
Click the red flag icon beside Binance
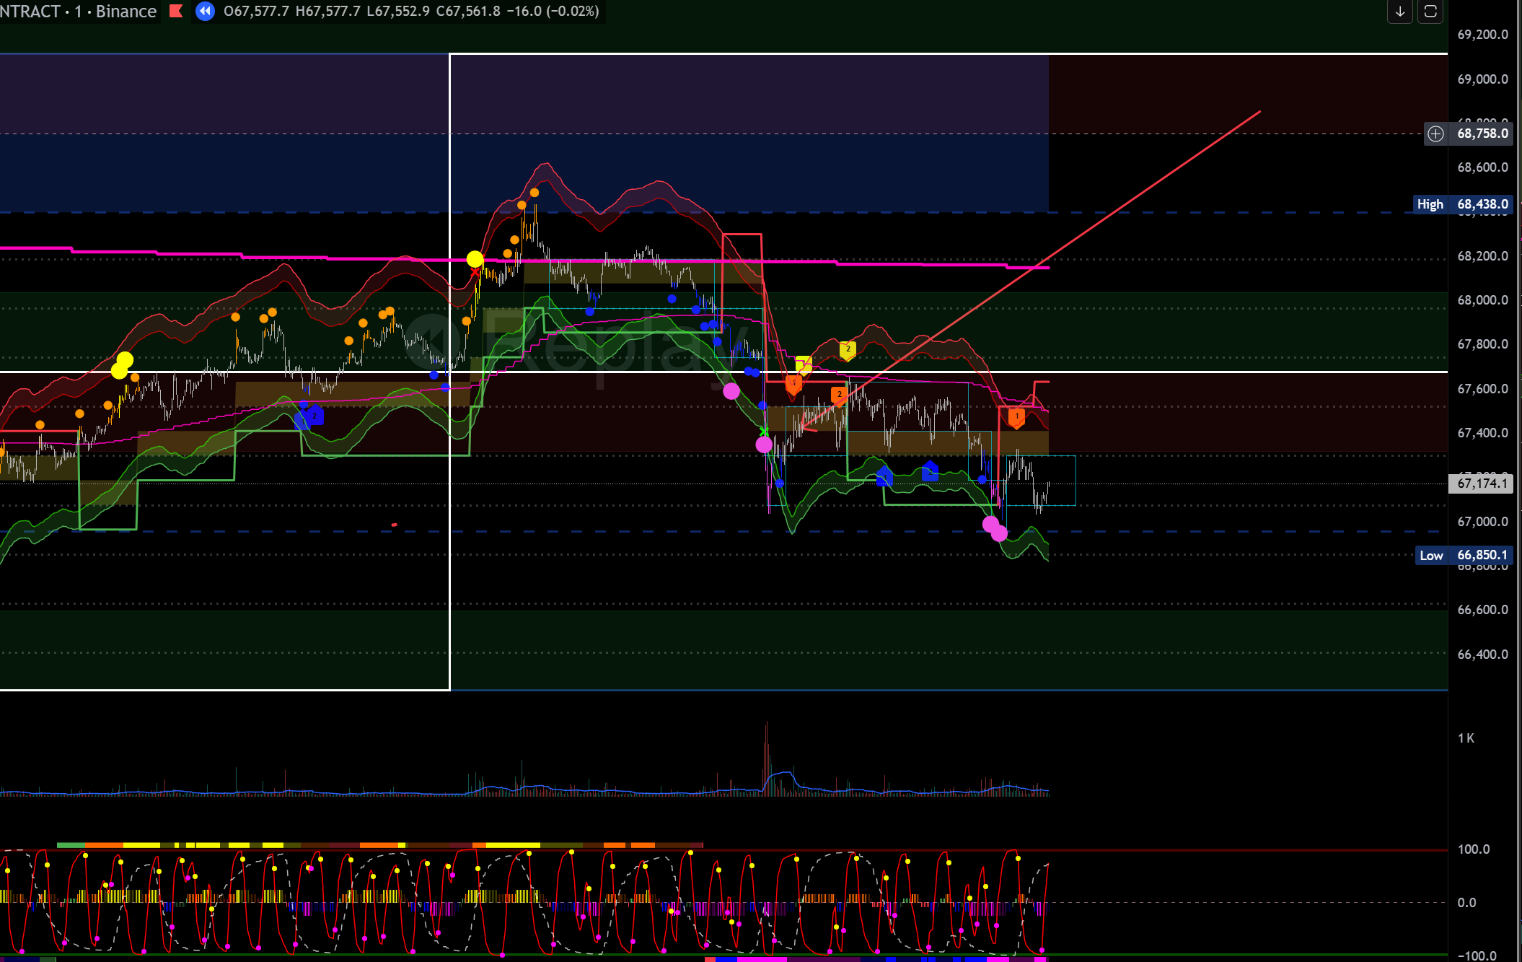[x=175, y=11]
